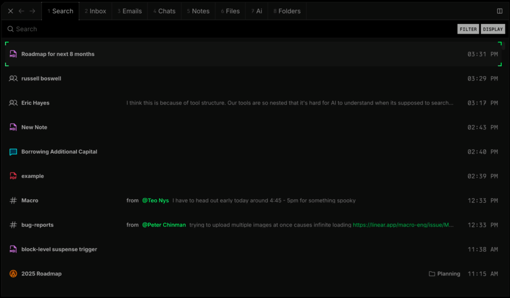
Task: Click the people icon next to russell boswell
Action: [13, 78]
